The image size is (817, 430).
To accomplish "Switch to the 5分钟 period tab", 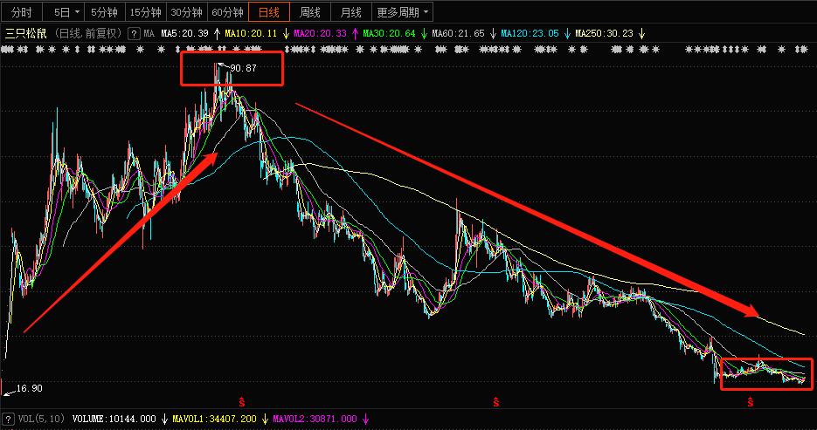I will (104, 12).
